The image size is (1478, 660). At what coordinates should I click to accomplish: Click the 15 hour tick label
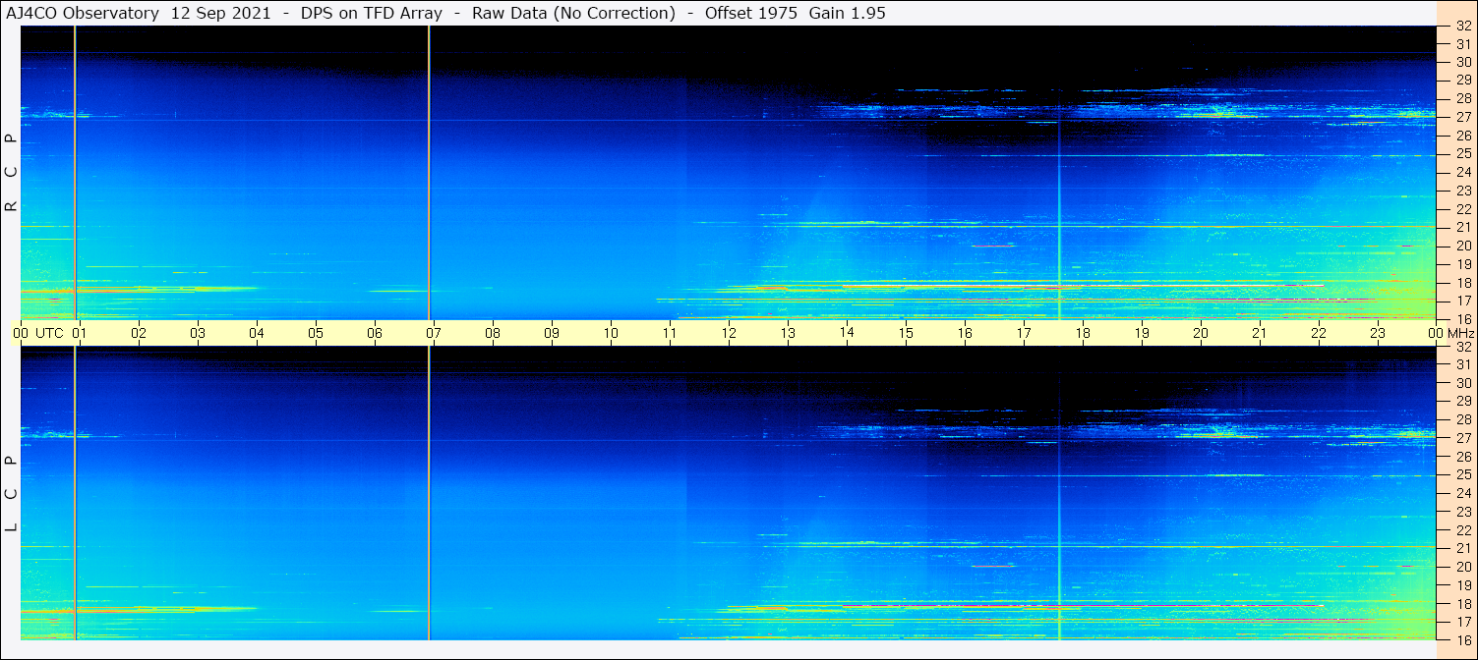[x=906, y=333]
